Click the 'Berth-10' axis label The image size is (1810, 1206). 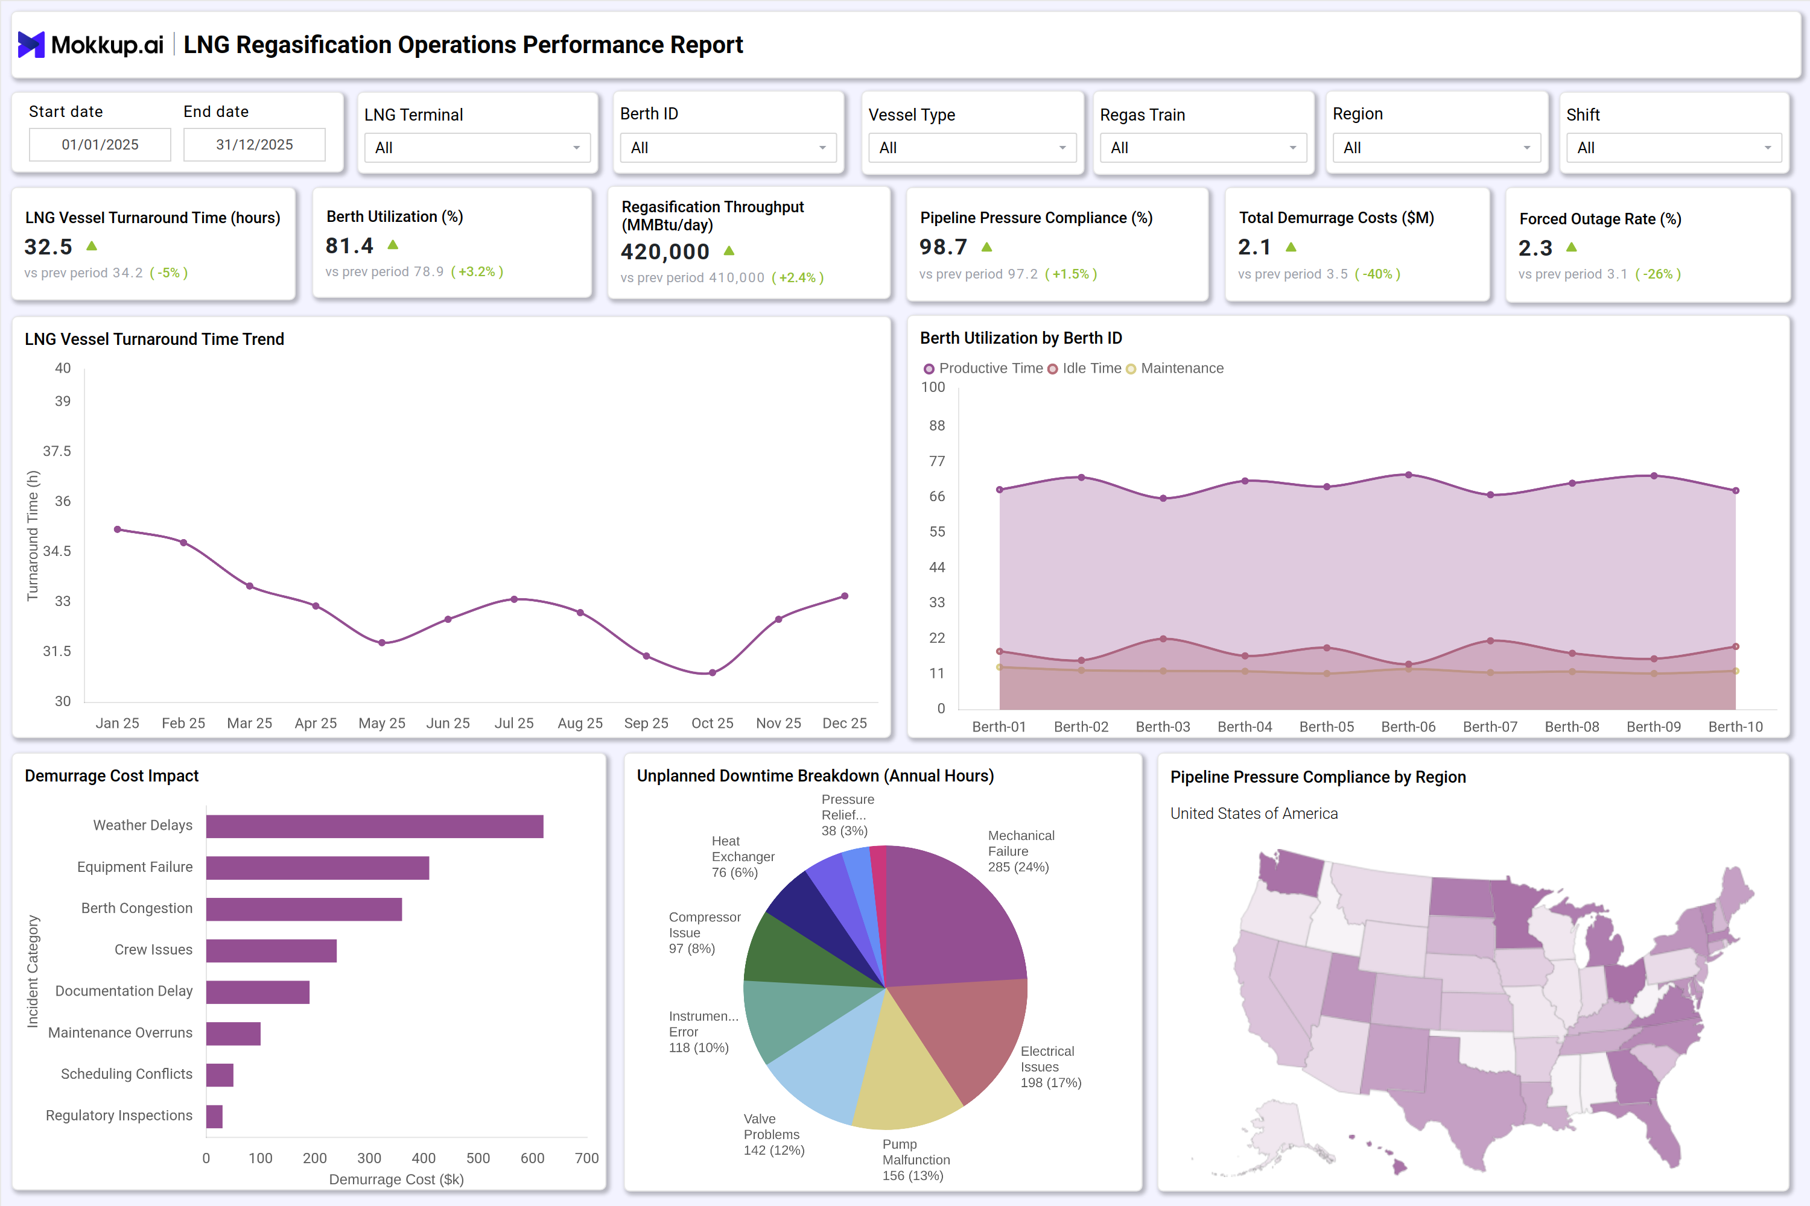point(1735,727)
